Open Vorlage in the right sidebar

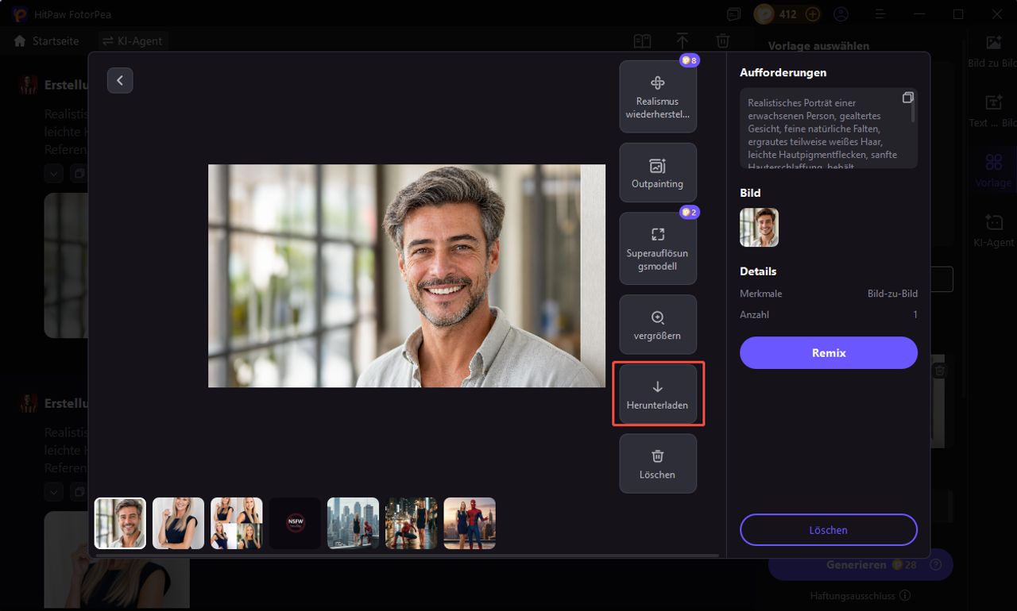993,170
